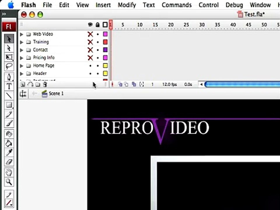Image resolution: width=280 pixels, height=210 pixels.
Task: Toggle show all layers as outlines
Action: pyautogui.click(x=105, y=24)
